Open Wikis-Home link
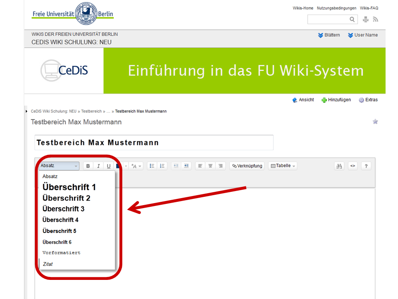The image size is (398, 299). click(x=303, y=8)
